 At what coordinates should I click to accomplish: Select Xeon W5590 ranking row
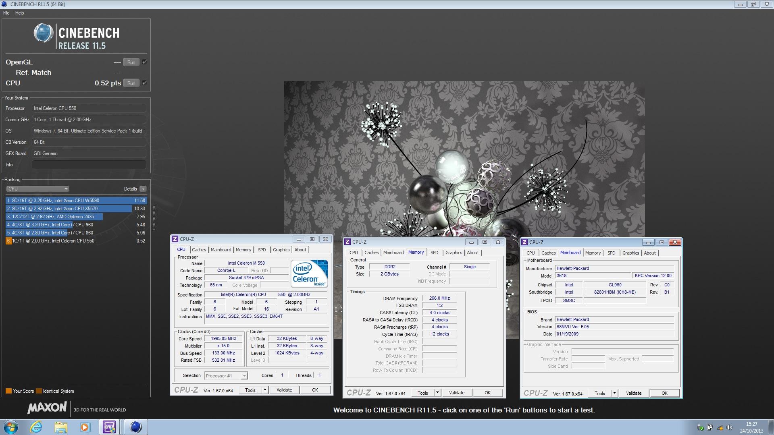pyautogui.click(x=76, y=201)
